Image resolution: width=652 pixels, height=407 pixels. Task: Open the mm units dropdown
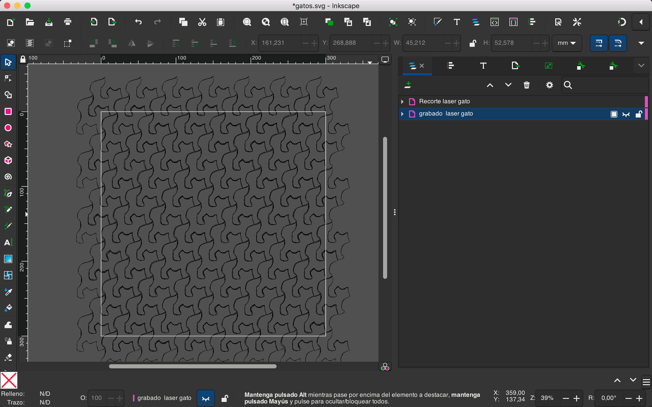tap(566, 43)
